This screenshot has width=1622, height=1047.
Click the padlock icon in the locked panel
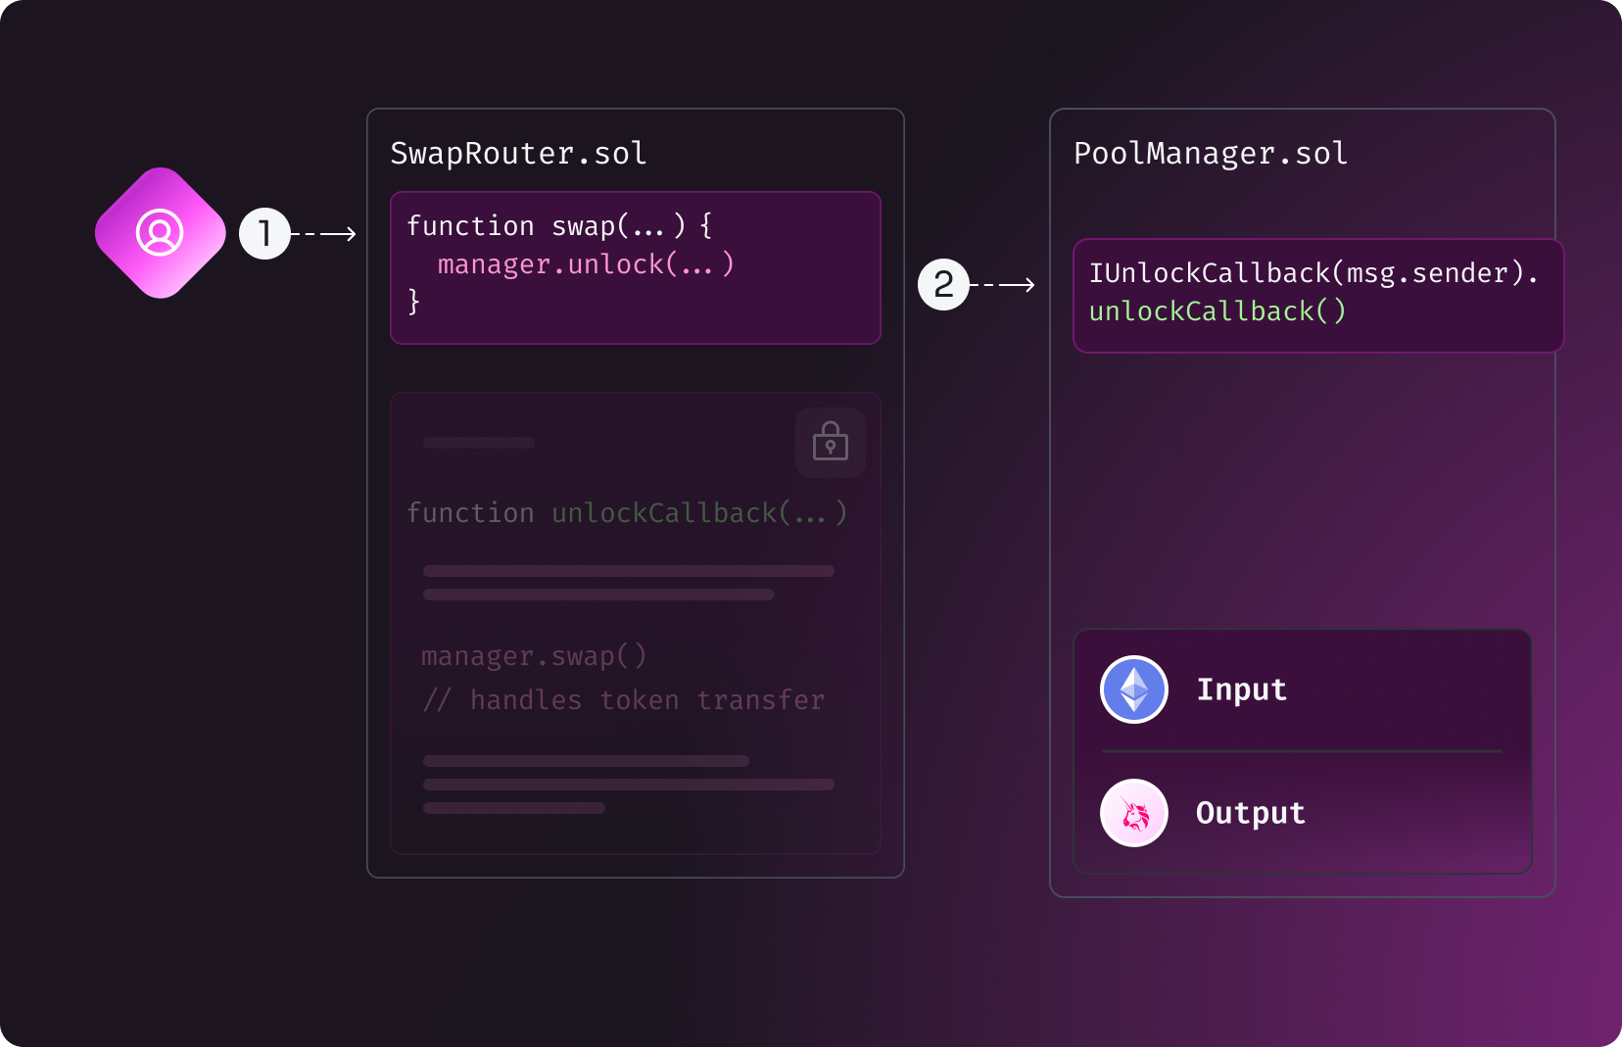pyautogui.click(x=830, y=443)
